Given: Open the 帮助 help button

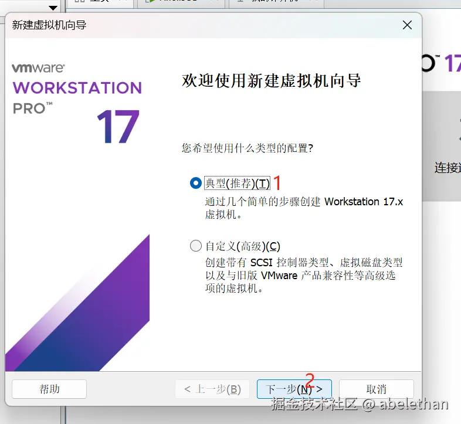Looking at the screenshot, I should 49,389.
